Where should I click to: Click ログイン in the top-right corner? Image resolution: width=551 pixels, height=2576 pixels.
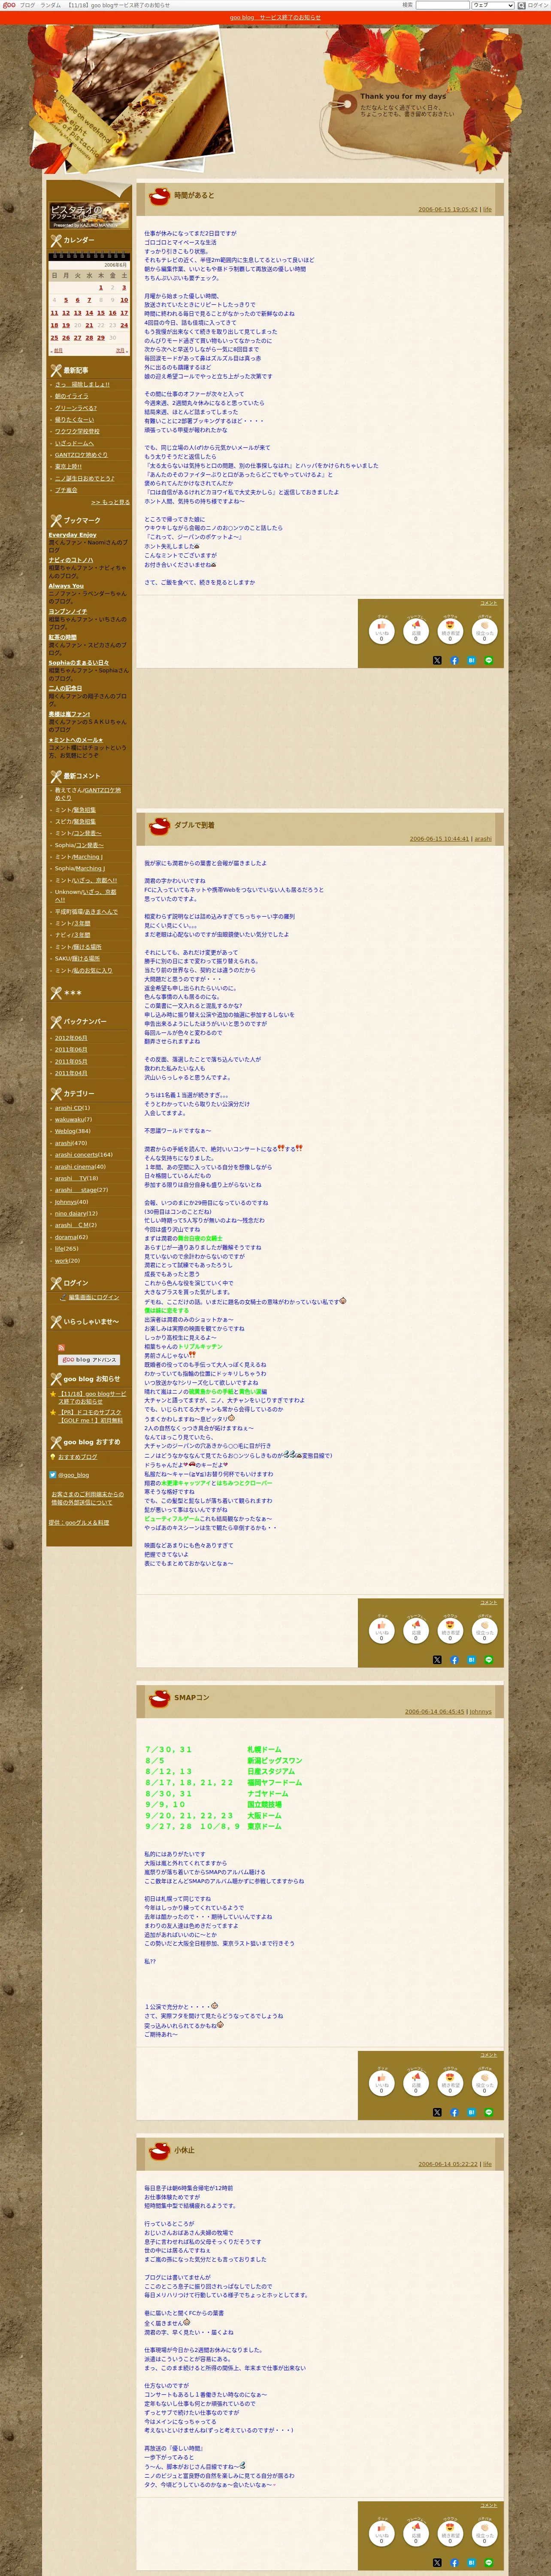(x=538, y=5)
